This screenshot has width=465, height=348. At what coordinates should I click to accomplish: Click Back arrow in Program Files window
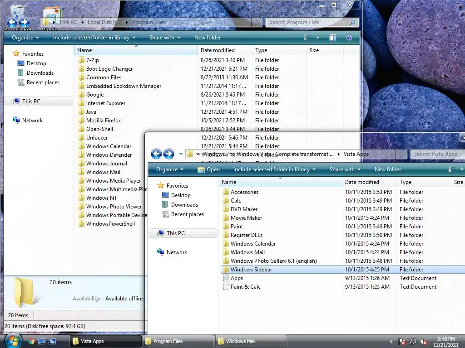coord(12,22)
